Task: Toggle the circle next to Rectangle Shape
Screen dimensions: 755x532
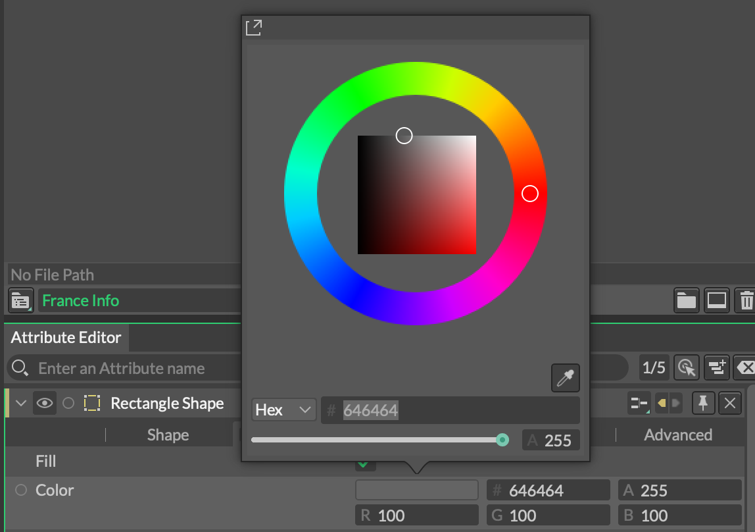Action: point(68,403)
